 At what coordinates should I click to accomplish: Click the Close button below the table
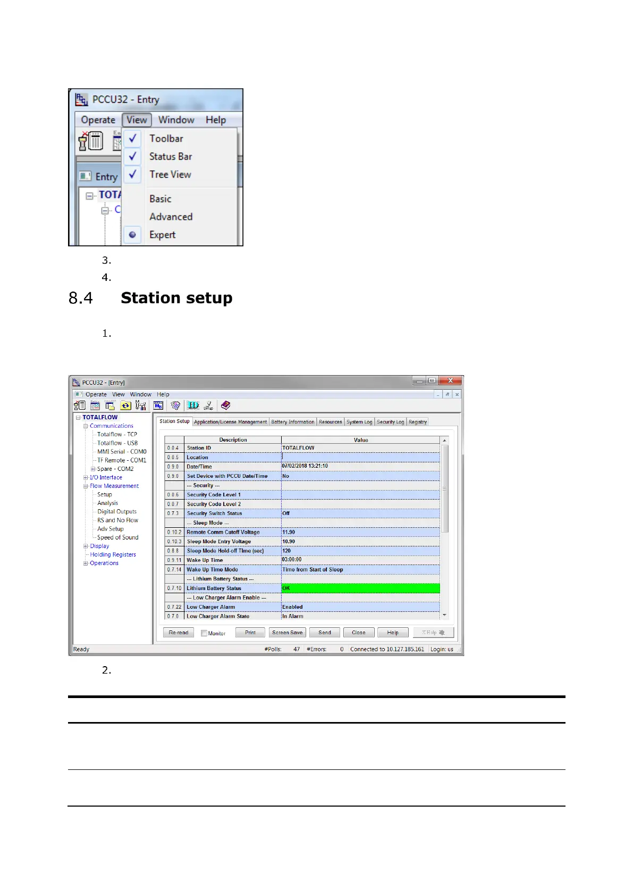(359, 633)
